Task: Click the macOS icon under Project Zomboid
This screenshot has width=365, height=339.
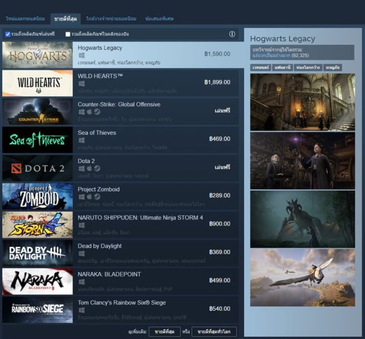Action: point(89,197)
